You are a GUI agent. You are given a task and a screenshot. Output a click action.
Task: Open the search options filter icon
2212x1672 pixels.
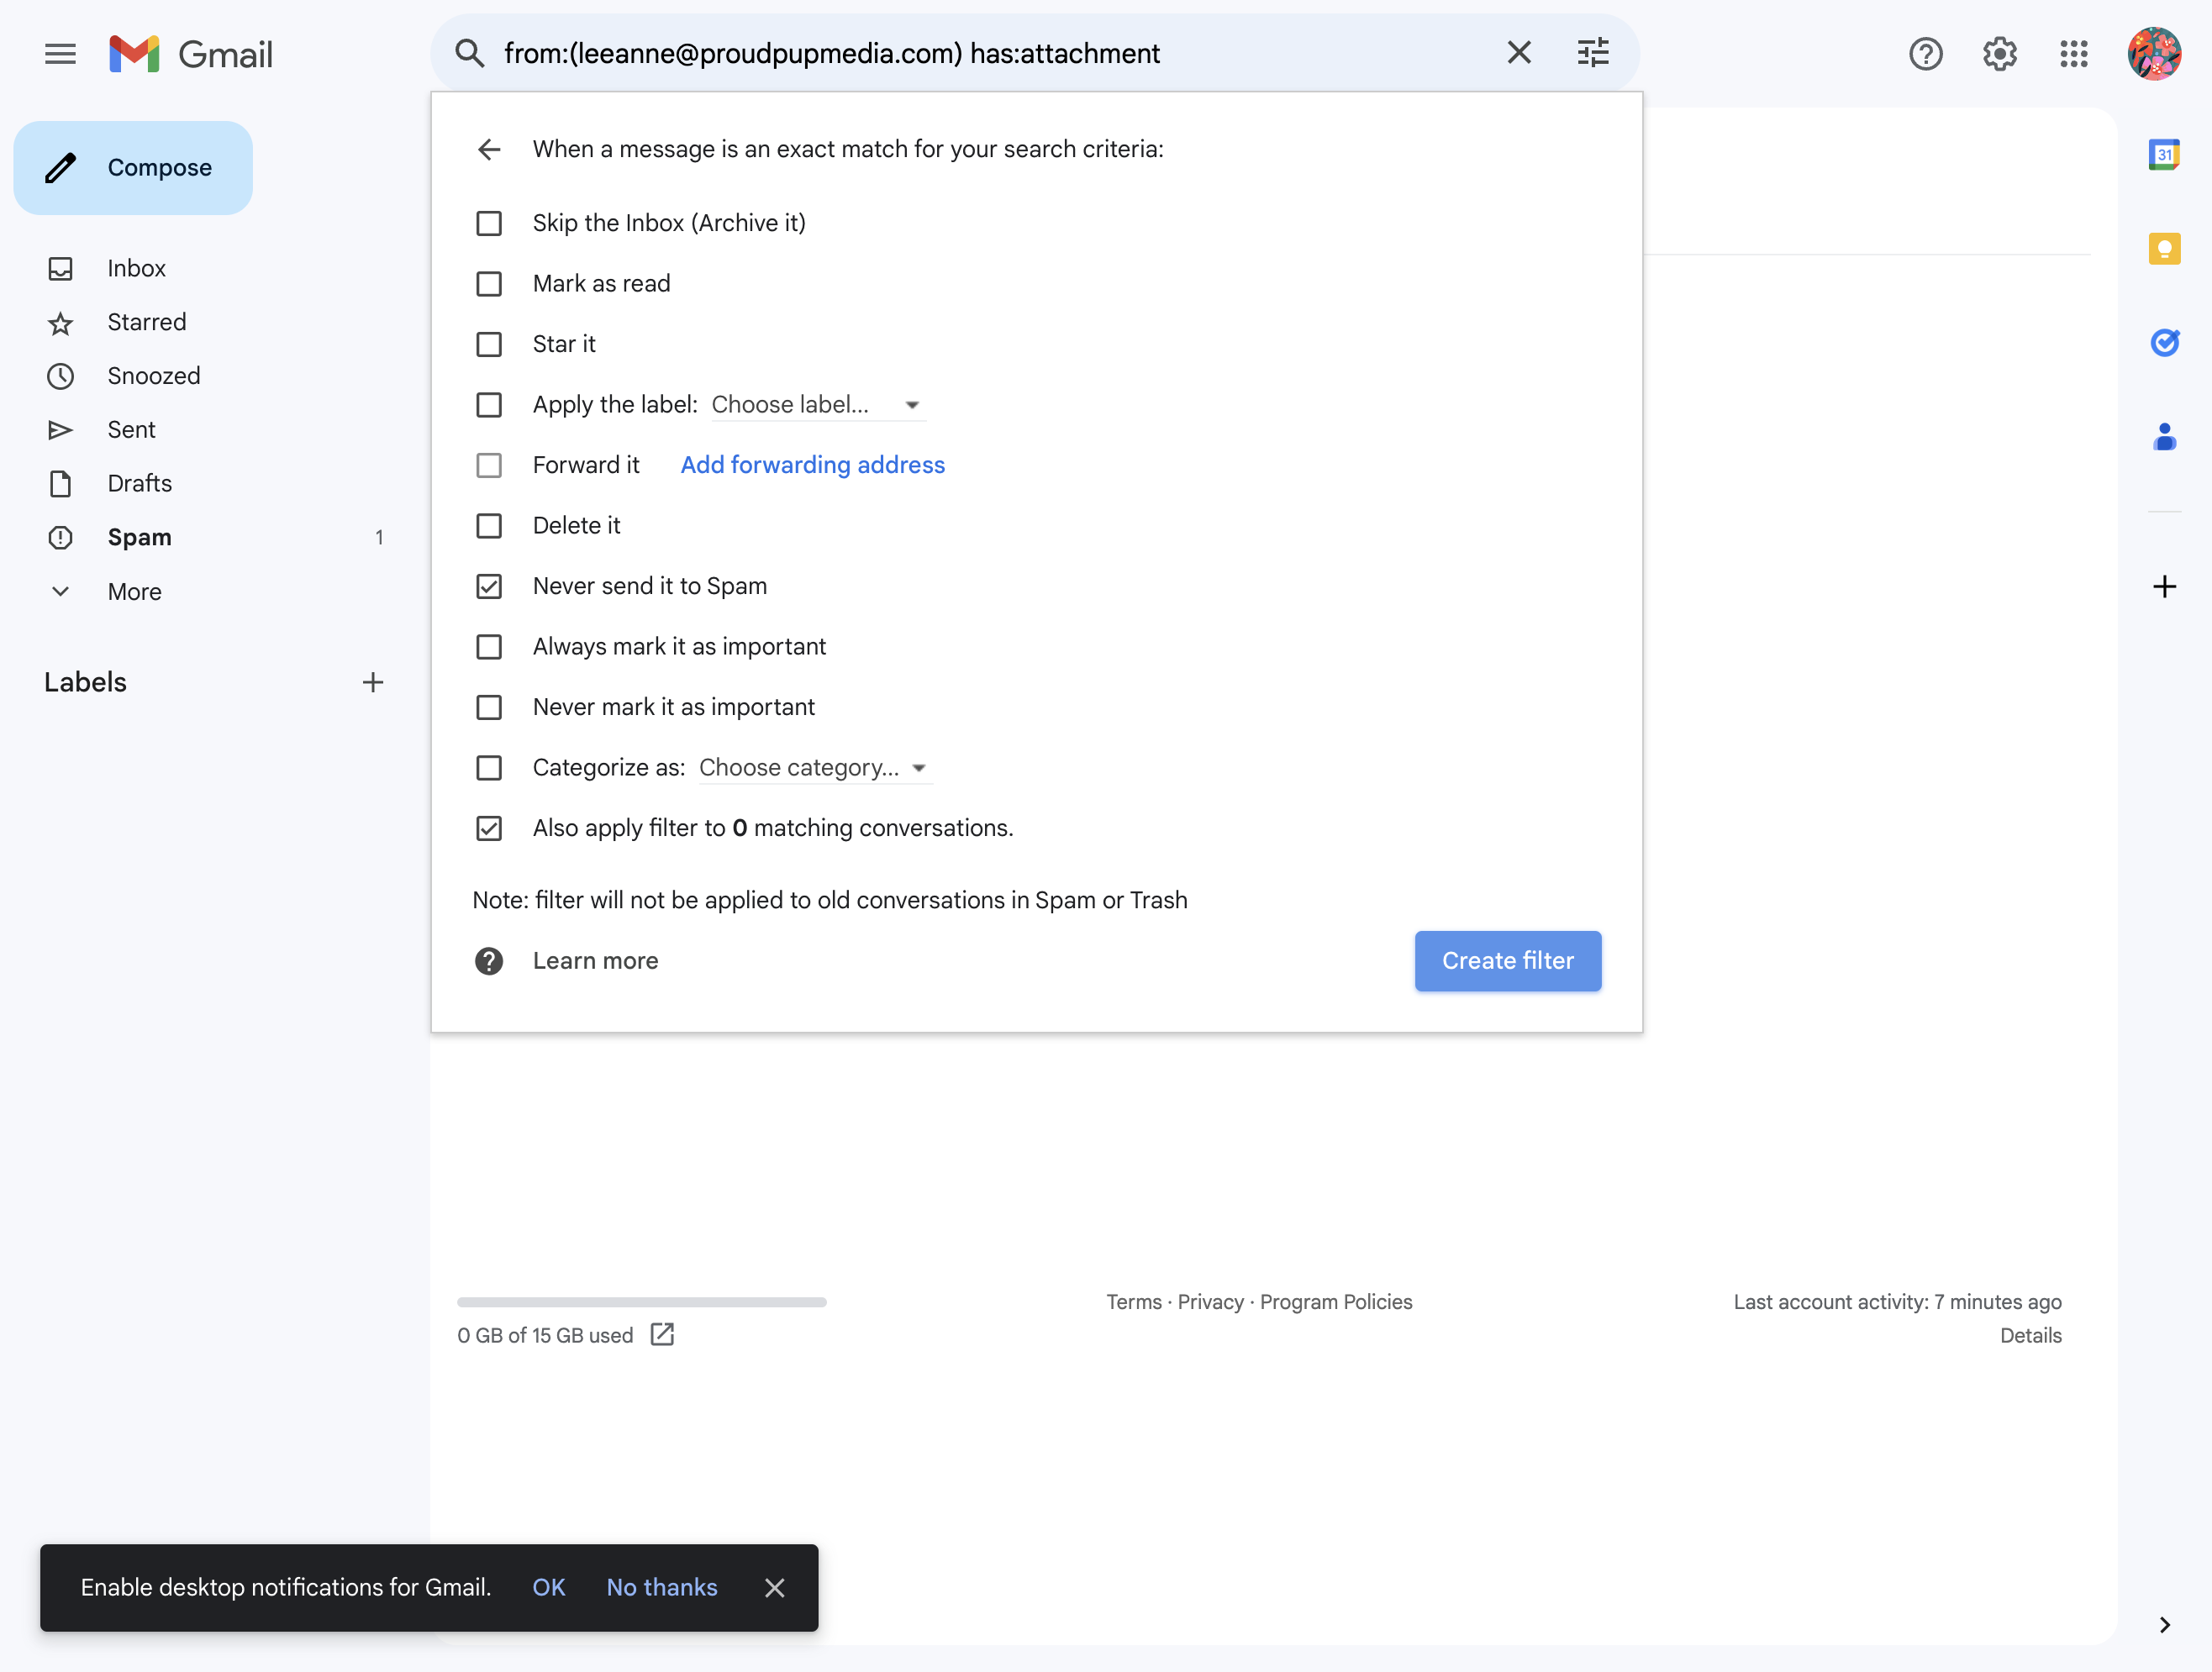pos(1593,53)
